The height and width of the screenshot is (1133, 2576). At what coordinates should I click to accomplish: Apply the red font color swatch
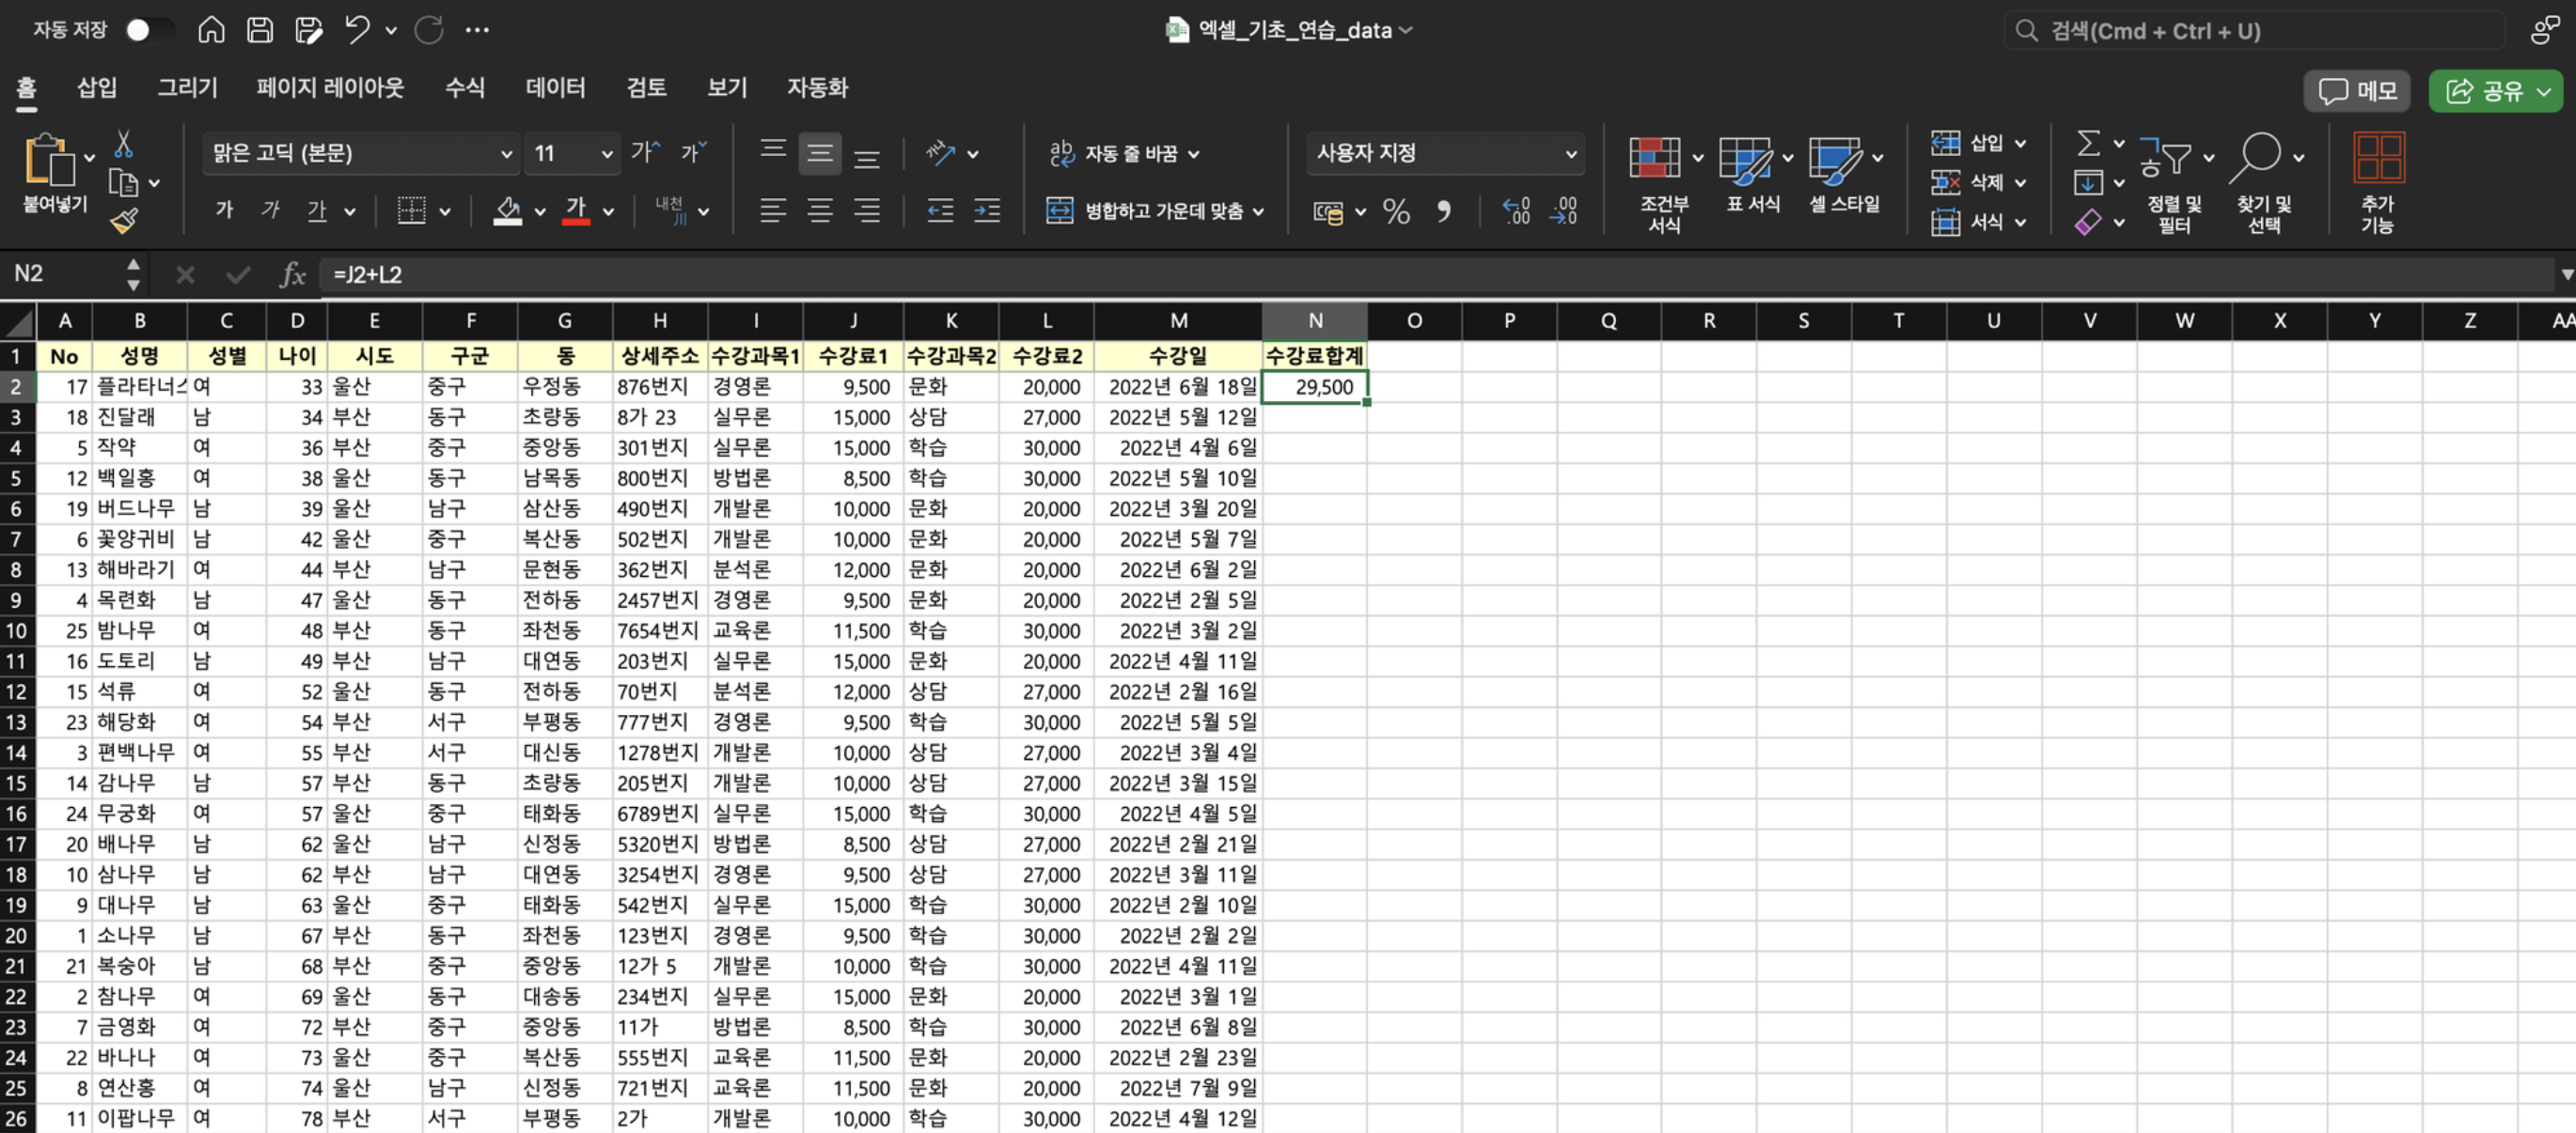tap(575, 210)
